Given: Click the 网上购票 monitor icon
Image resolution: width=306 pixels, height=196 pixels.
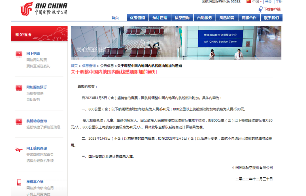Looking at the screenshot, I should coord(19,54).
